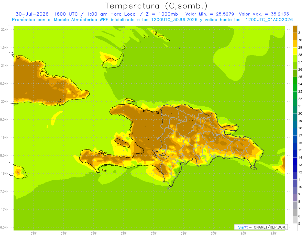Click the '1.5N' latitude axis label
This screenshot has width=307, height=237.
tap(4, 48)
